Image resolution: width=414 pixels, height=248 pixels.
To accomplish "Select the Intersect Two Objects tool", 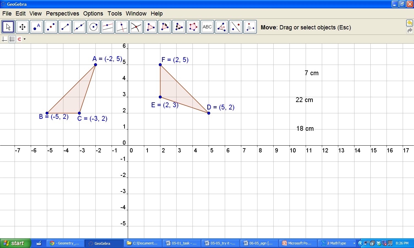I will pyautogui.click(x=136, y=27).
